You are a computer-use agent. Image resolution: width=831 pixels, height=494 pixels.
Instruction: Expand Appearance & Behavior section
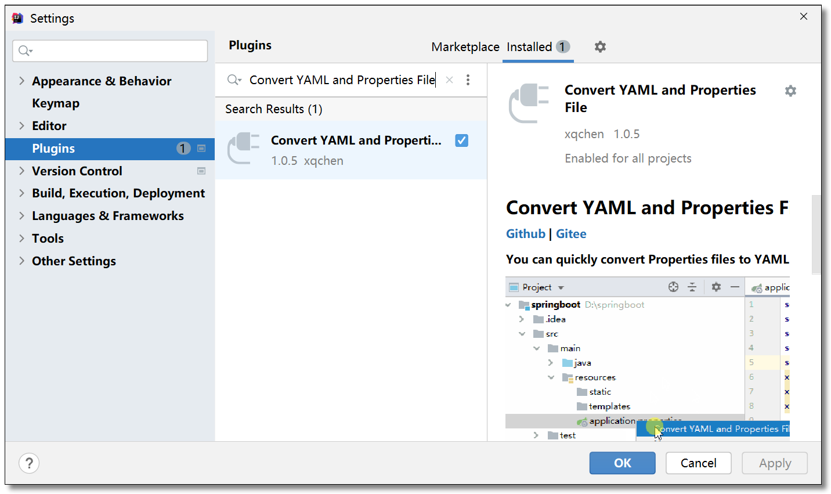click(x=21, y=81)
